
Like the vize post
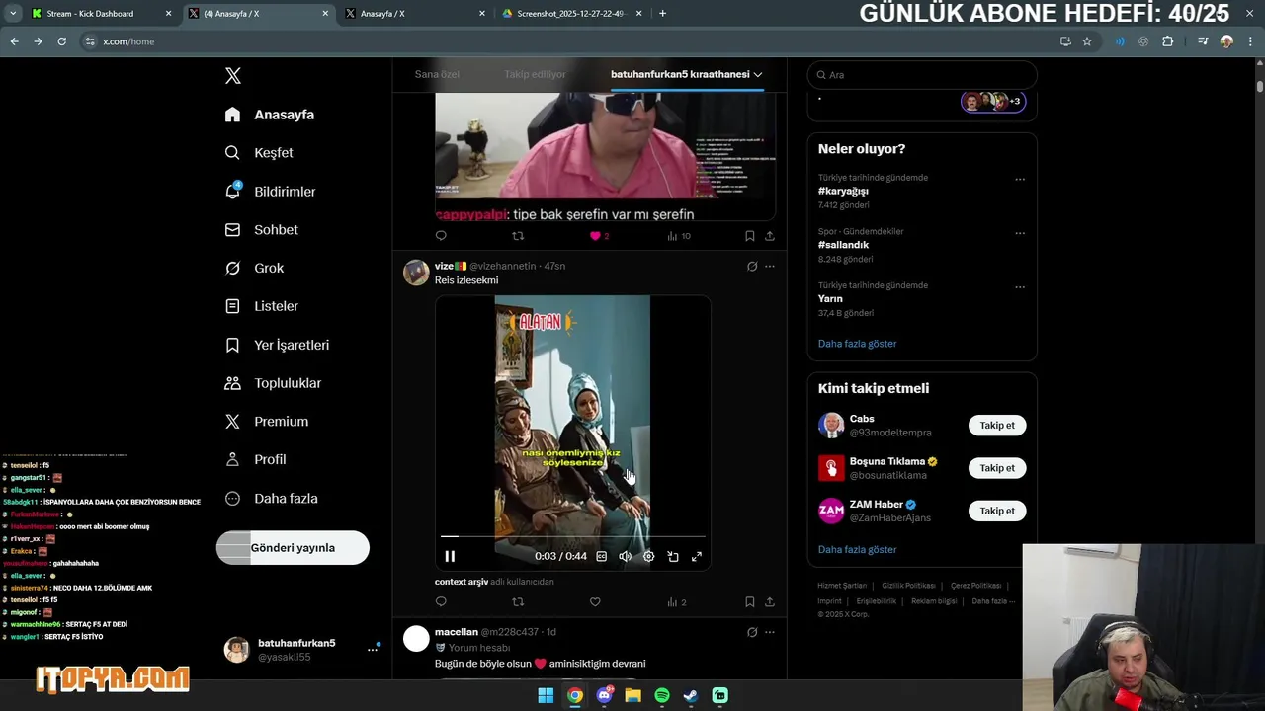pos(595,602)
